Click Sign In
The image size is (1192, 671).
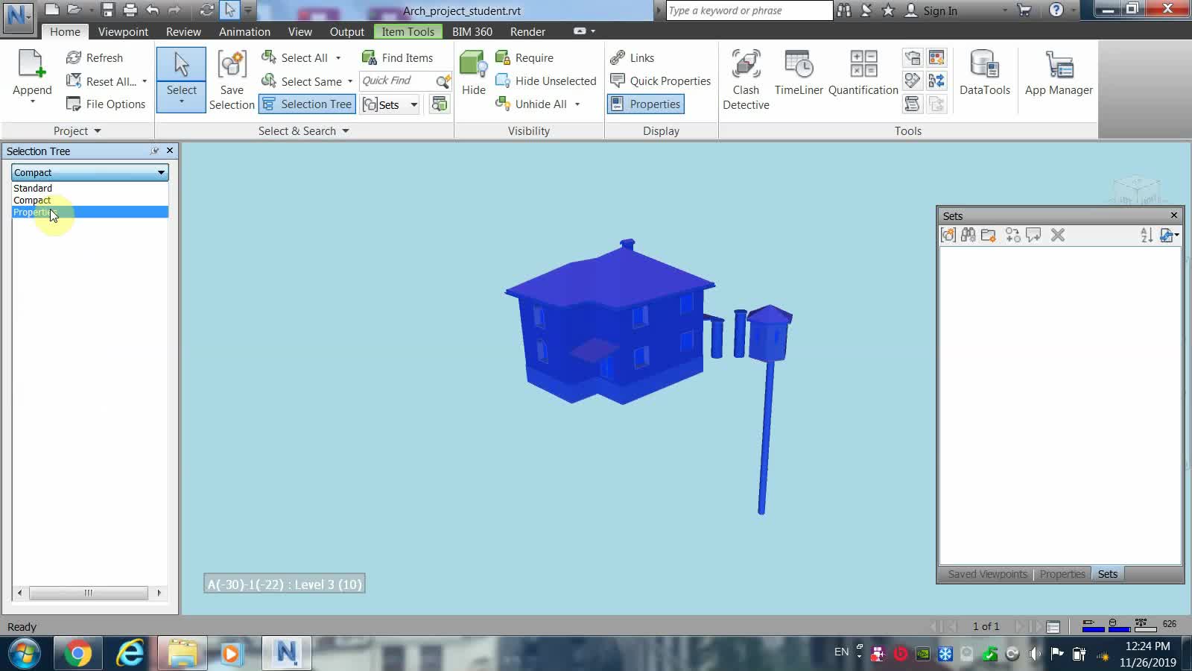pyautogui.click(x=931, y=10)
